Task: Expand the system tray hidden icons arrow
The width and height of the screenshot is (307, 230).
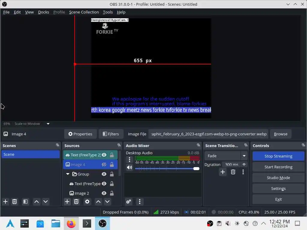Action: pos(264,223)
